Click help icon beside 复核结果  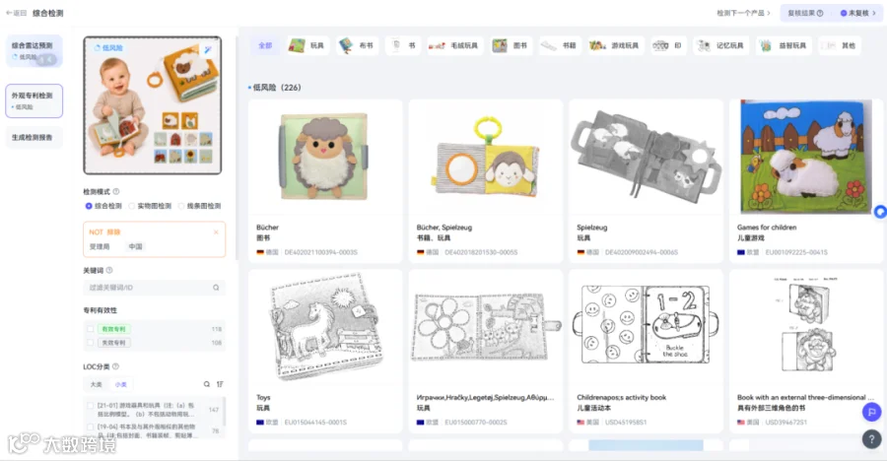[820, 13]
